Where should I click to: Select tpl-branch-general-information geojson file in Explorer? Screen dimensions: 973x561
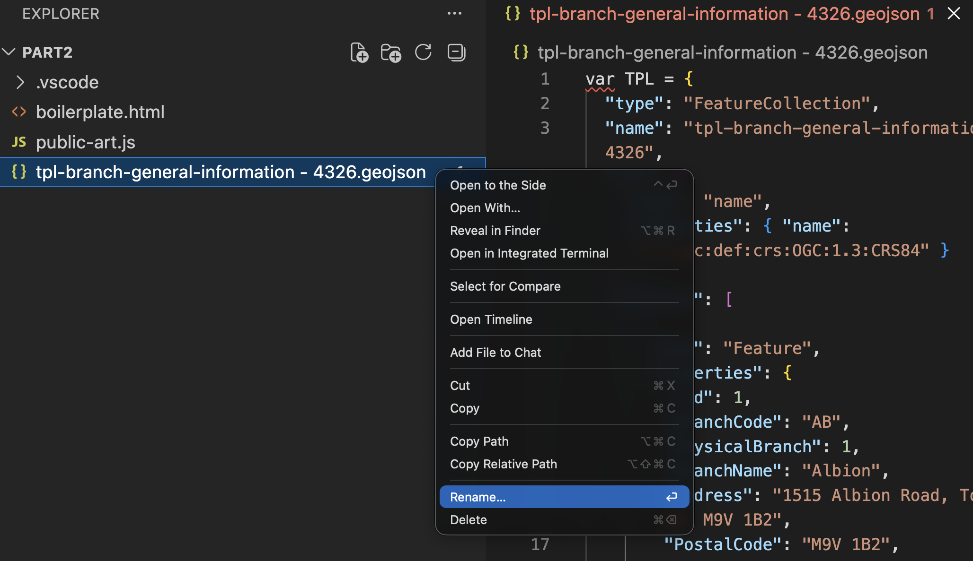(231, 172)
